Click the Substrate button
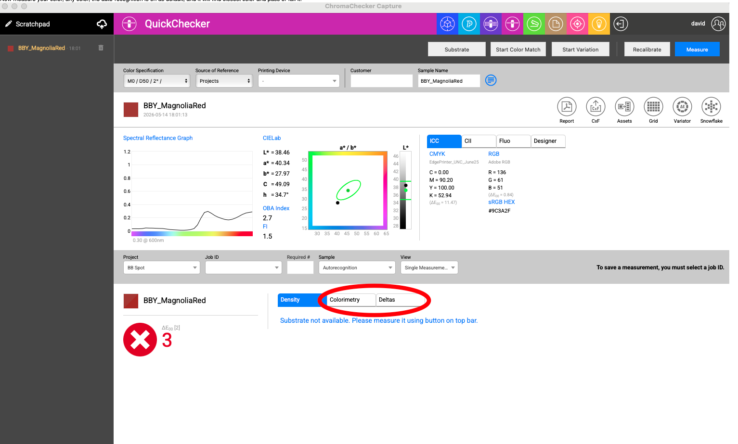The height and width of the screenshot is (444, 738). pyautogui.click(x=456, y=49)
